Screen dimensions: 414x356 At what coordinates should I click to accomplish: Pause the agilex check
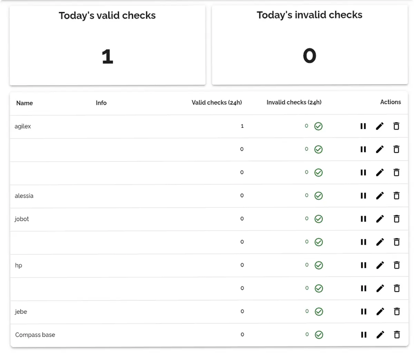363,126
